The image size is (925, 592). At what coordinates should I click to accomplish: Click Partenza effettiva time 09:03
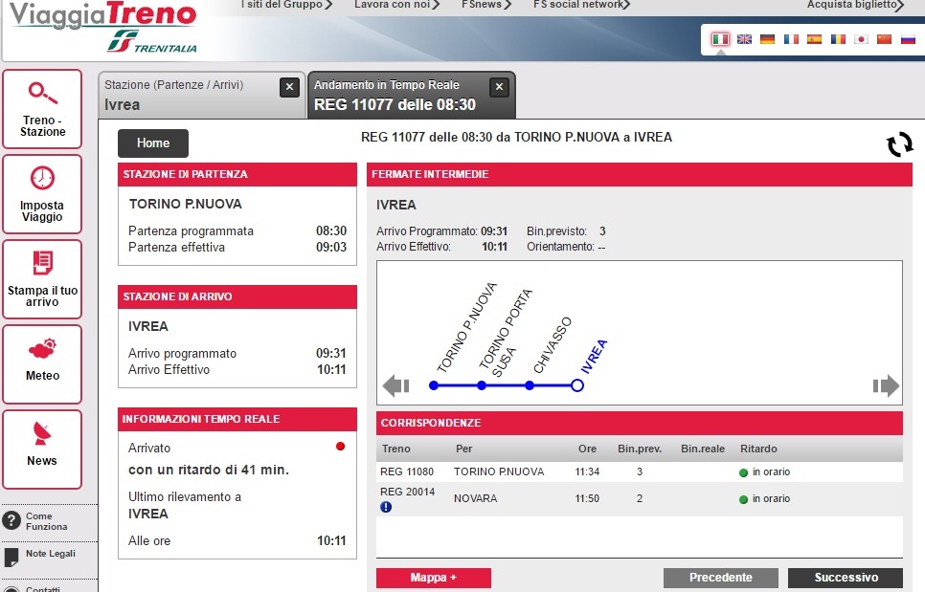click(331, 248)
